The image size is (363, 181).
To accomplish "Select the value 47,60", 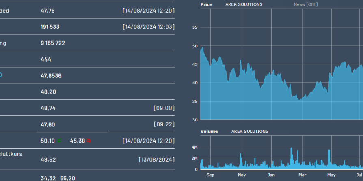I will [x=48, y=125].
